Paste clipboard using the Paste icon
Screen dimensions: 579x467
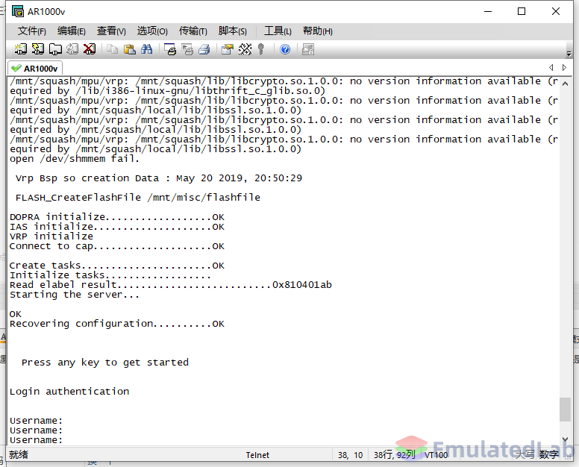[129, 49]
